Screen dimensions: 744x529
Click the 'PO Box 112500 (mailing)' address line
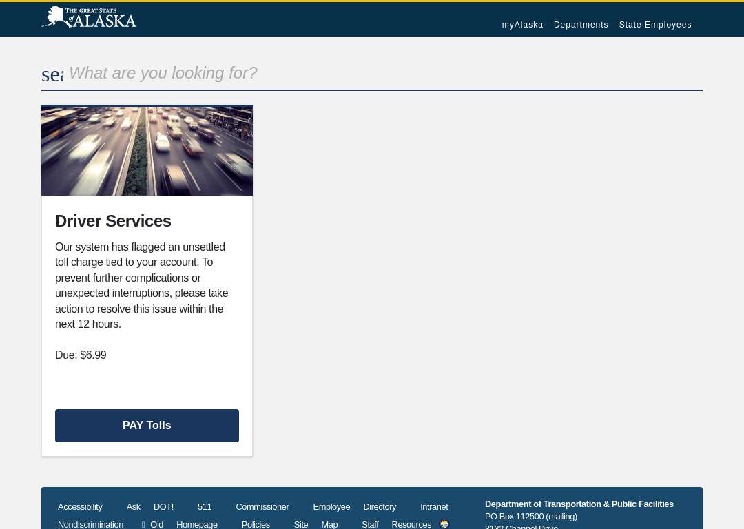[x=531, y=516]
